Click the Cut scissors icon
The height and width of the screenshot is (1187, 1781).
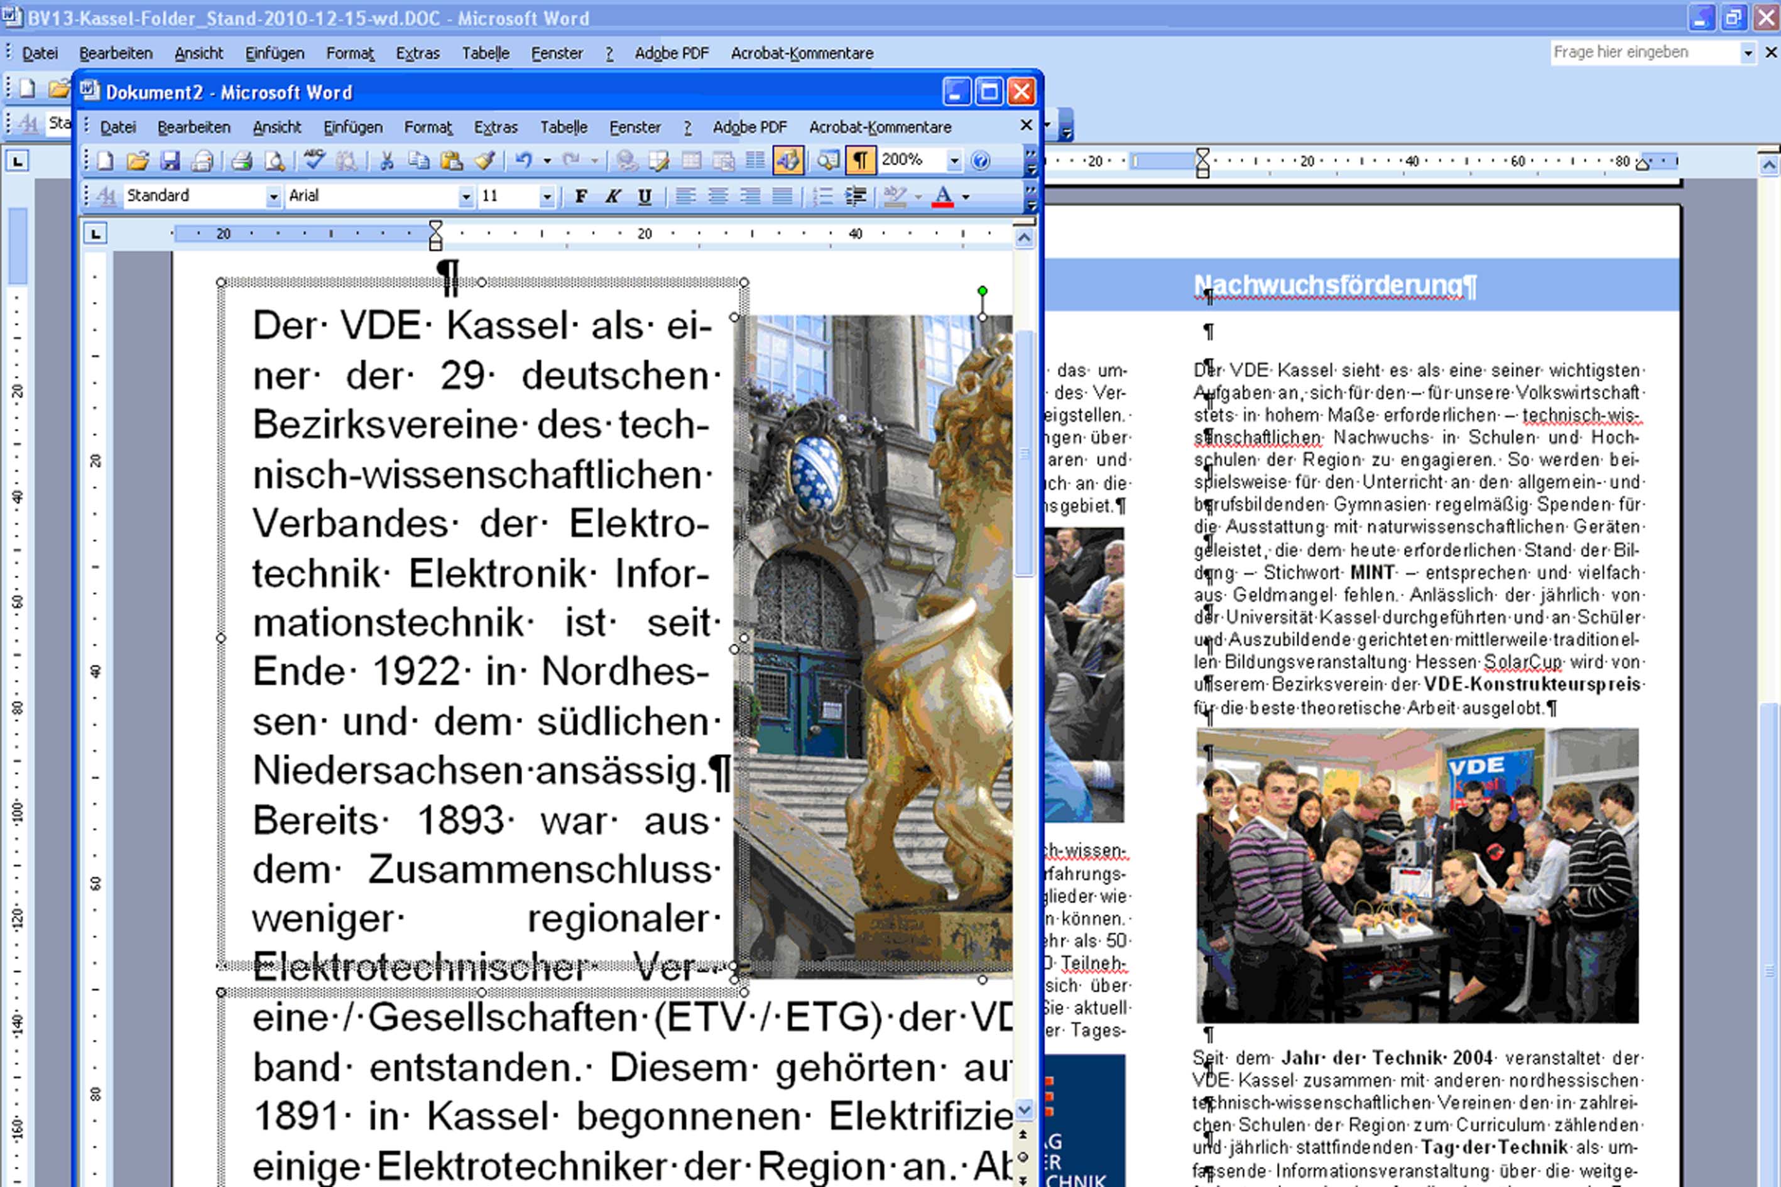click(387, 161)
